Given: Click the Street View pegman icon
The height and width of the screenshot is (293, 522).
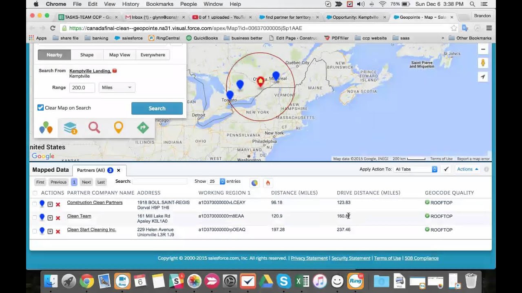Looking at the screenshot, I should tap(483, 63).
